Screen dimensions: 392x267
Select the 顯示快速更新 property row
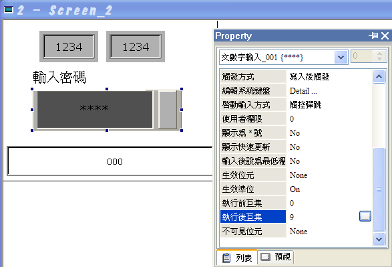pos(296,147)
